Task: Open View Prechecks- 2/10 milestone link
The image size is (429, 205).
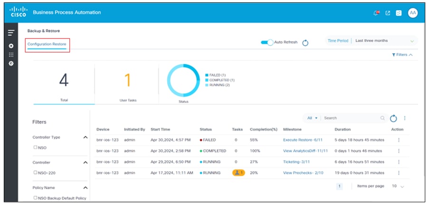Action: click(303, 173)
